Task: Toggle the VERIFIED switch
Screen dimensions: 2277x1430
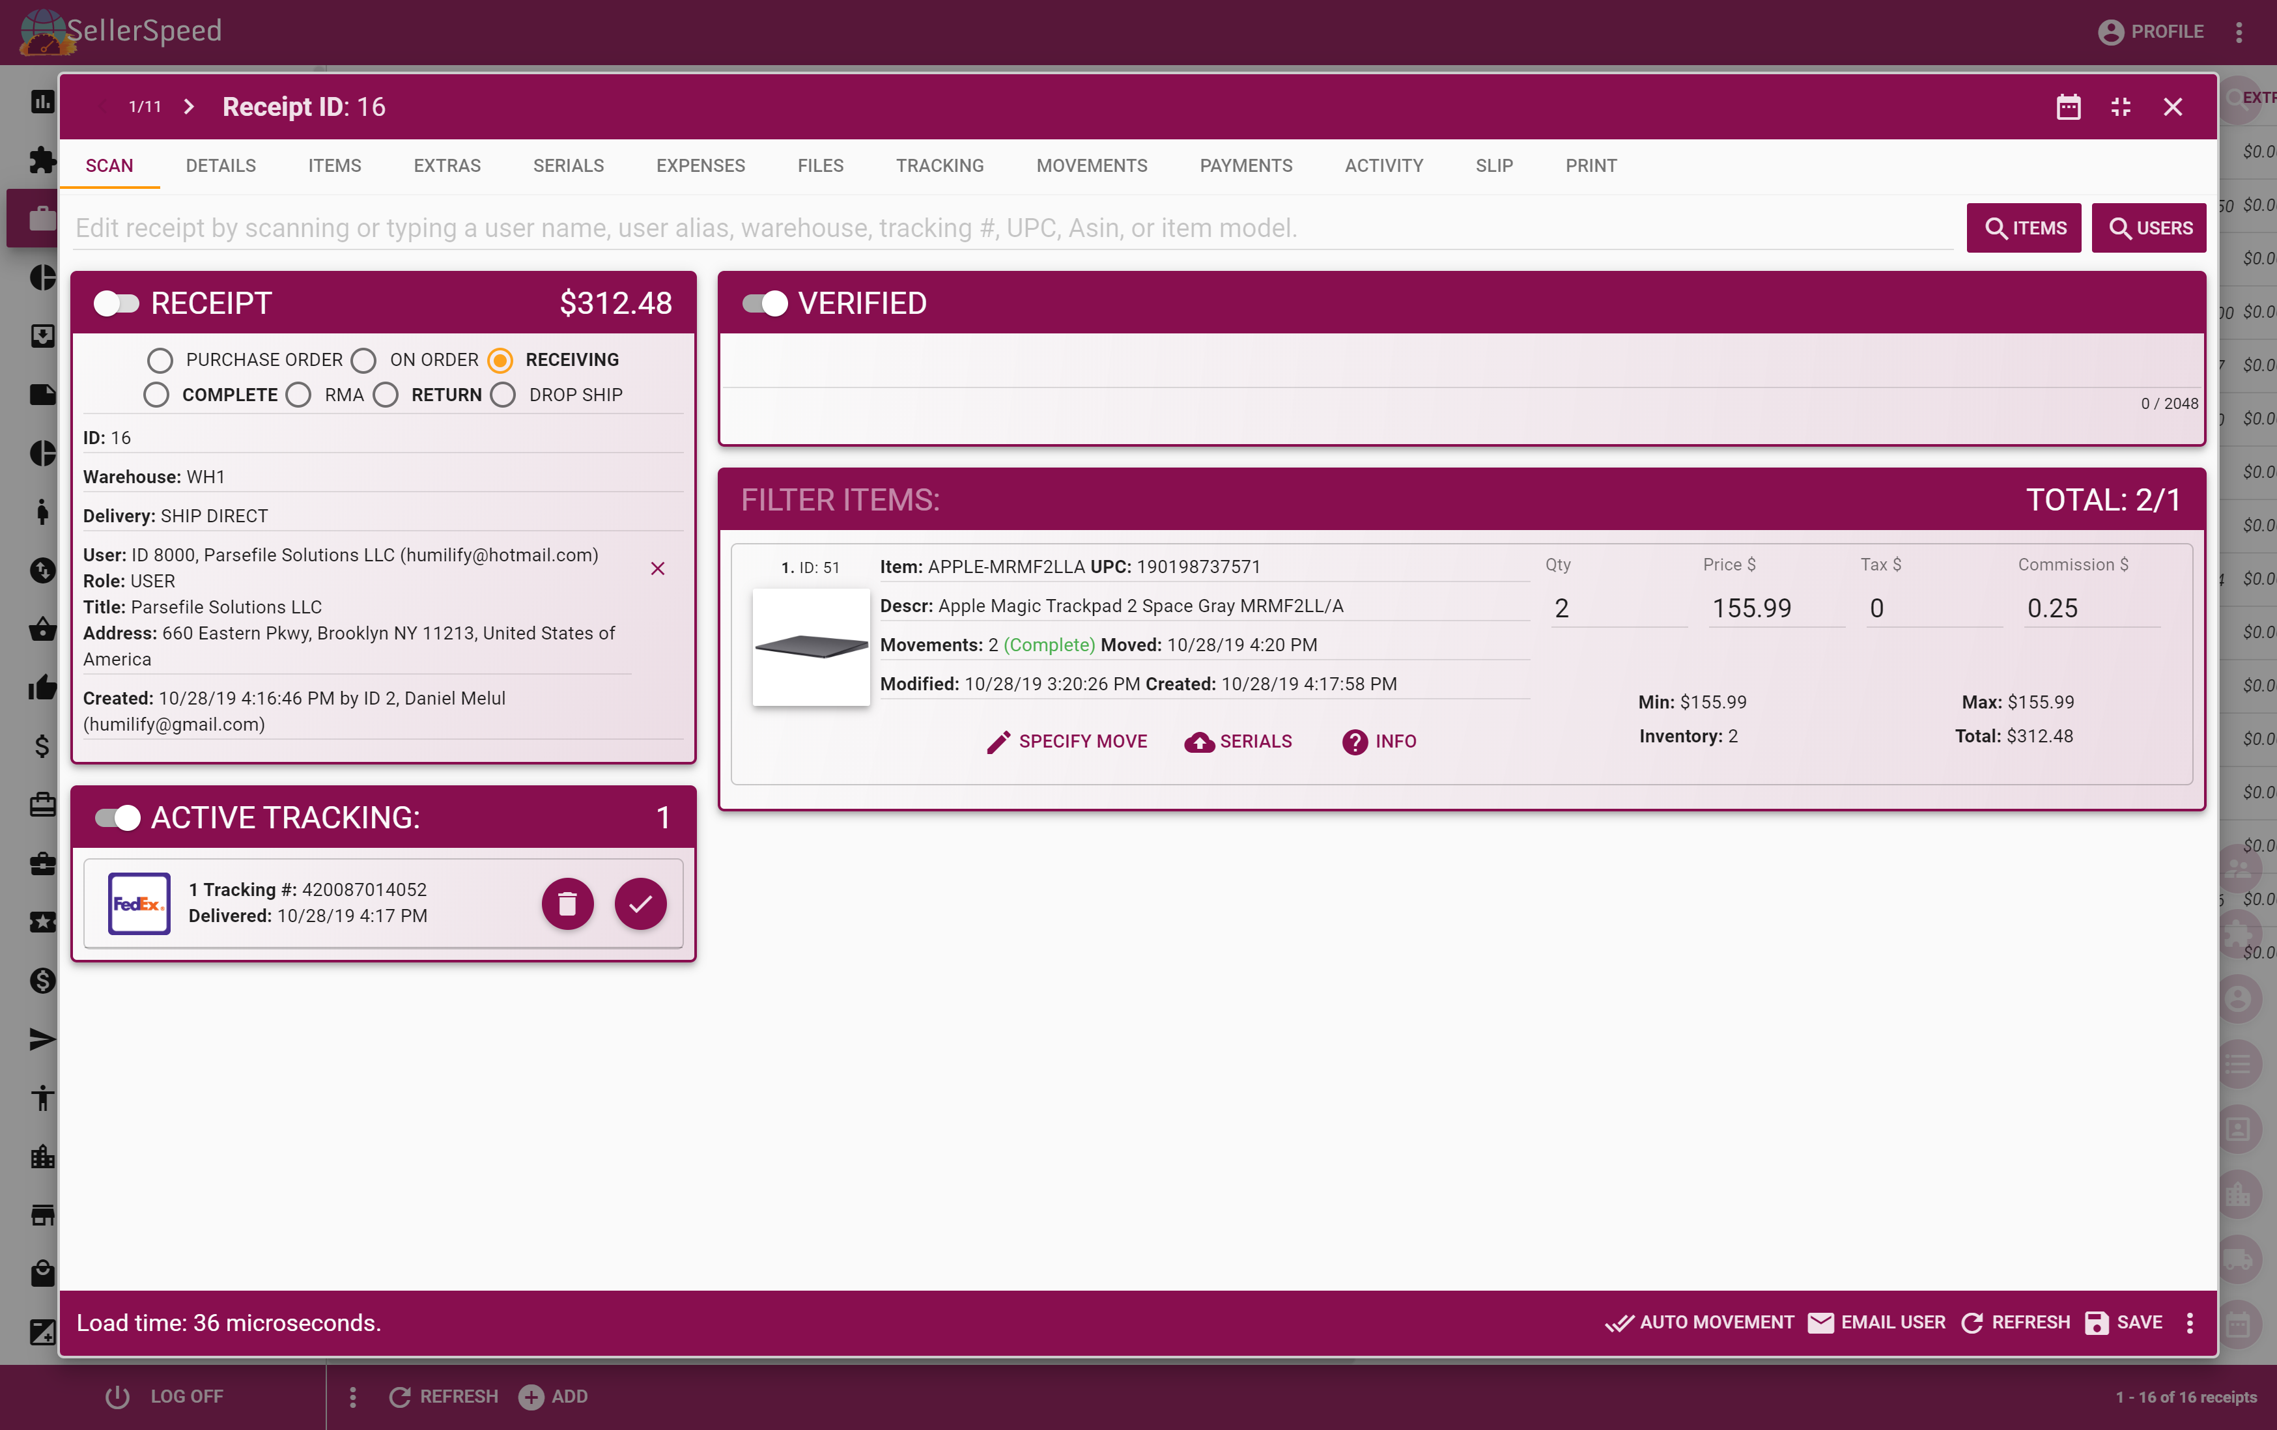Action: pos(764,303)
